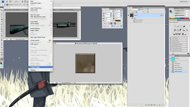Image resolution: width=190 pixels, height=107 pixels.
Task: Click the lock position icon in Layers panel
Action: pos(135,12)
